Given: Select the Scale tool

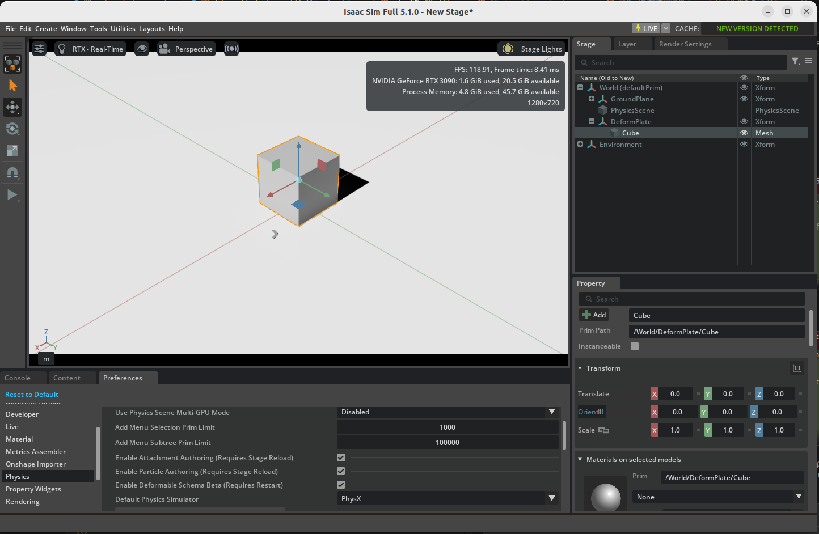Looking at the screenshot, I should pyautogui.click(x=12, y=151).
